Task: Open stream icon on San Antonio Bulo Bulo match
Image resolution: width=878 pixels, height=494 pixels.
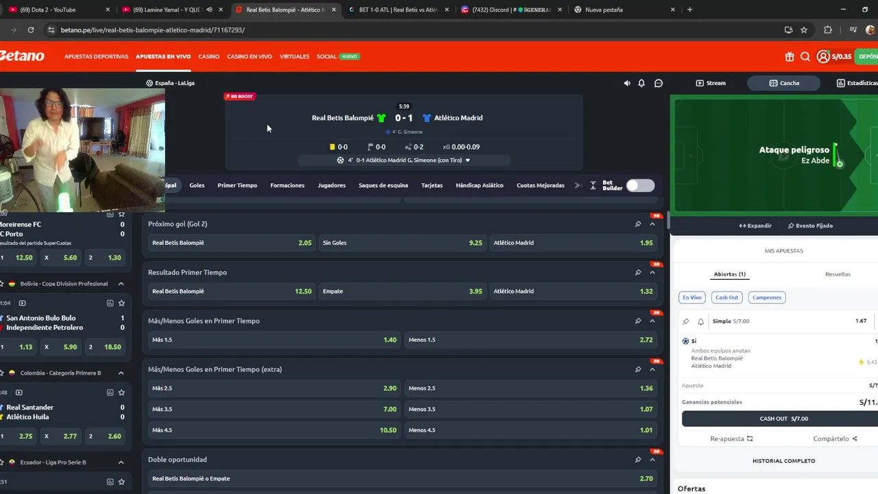Action: coord(22,303)
